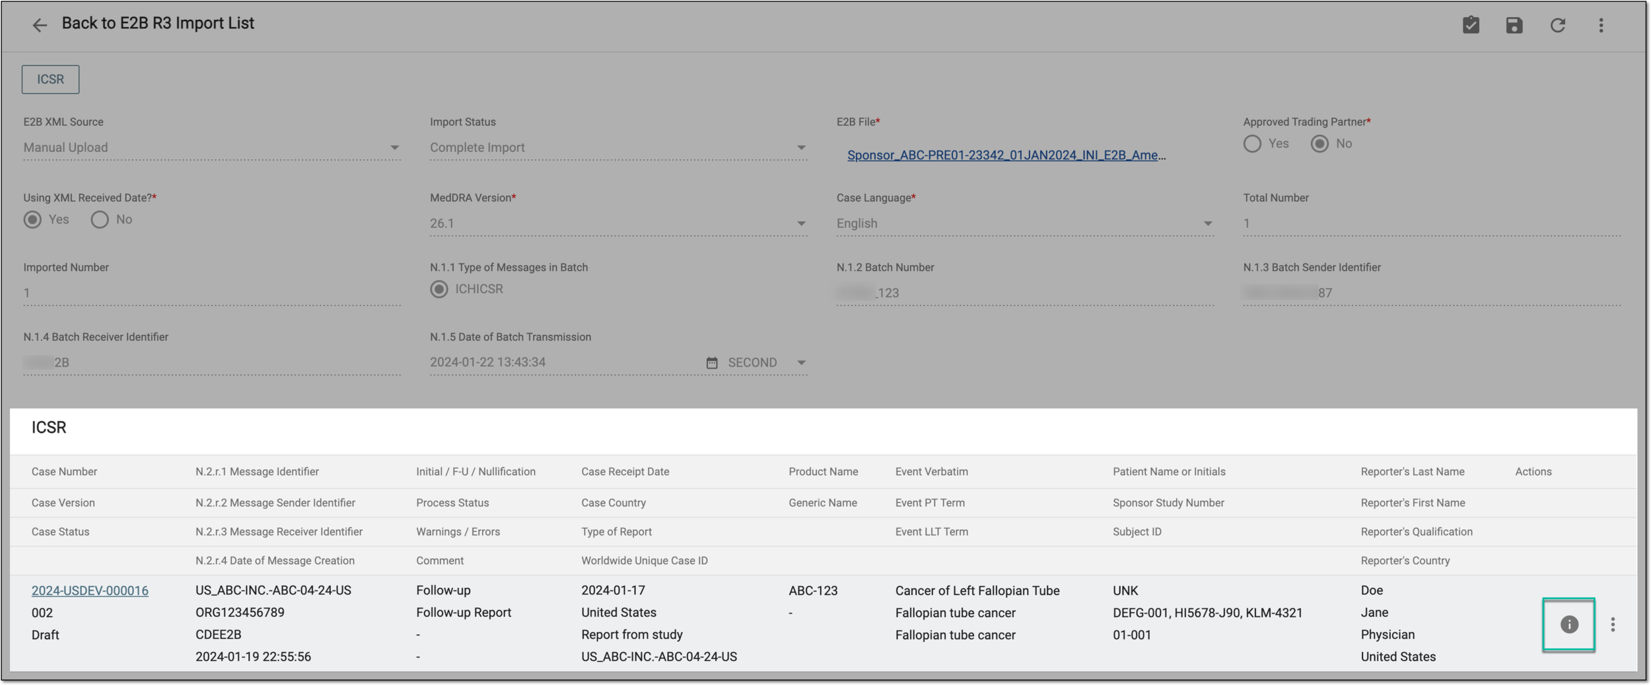Click the Product Name column header
Image resolution: width=1651 pixels, height=685 pixels.
(823, 472)
